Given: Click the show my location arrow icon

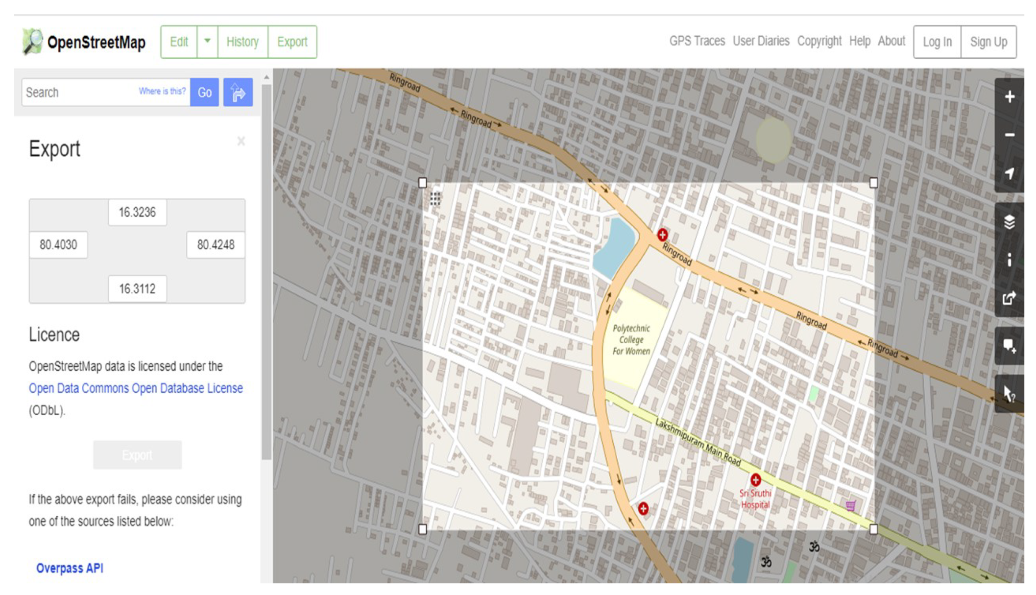Looking at the screenshot, I should click(1009, 173).
